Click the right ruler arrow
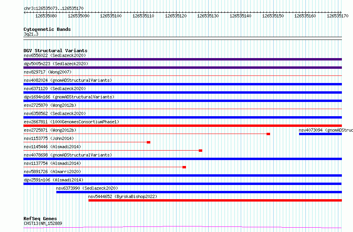 click(340, 13)
